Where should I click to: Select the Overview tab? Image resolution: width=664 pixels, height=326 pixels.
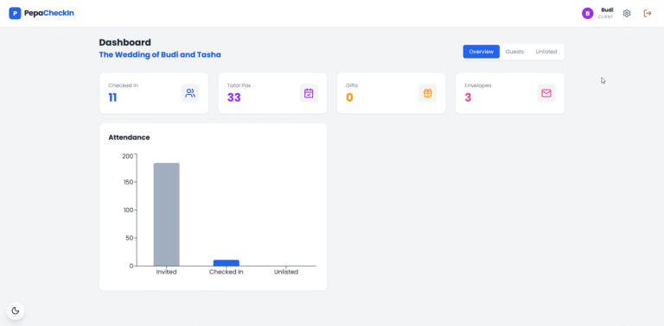pos(481,52)
